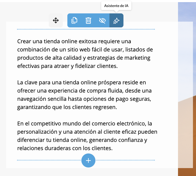Click the line "garantizando que los clientes regresen"
The width and height of the screenshot is (196, 176).
click(x=67, y=107)
